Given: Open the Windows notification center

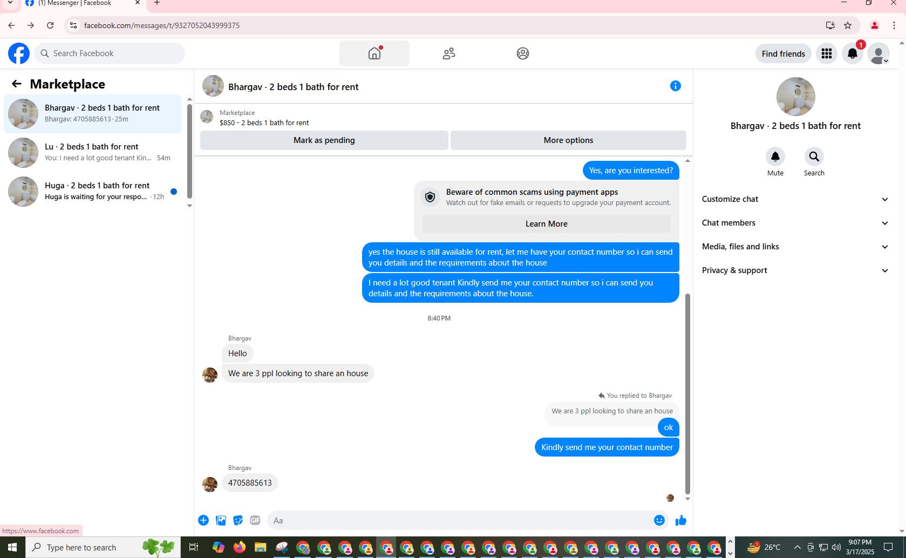Looking at the screenshot, I should pyautogui.click(x=888, y=547).
